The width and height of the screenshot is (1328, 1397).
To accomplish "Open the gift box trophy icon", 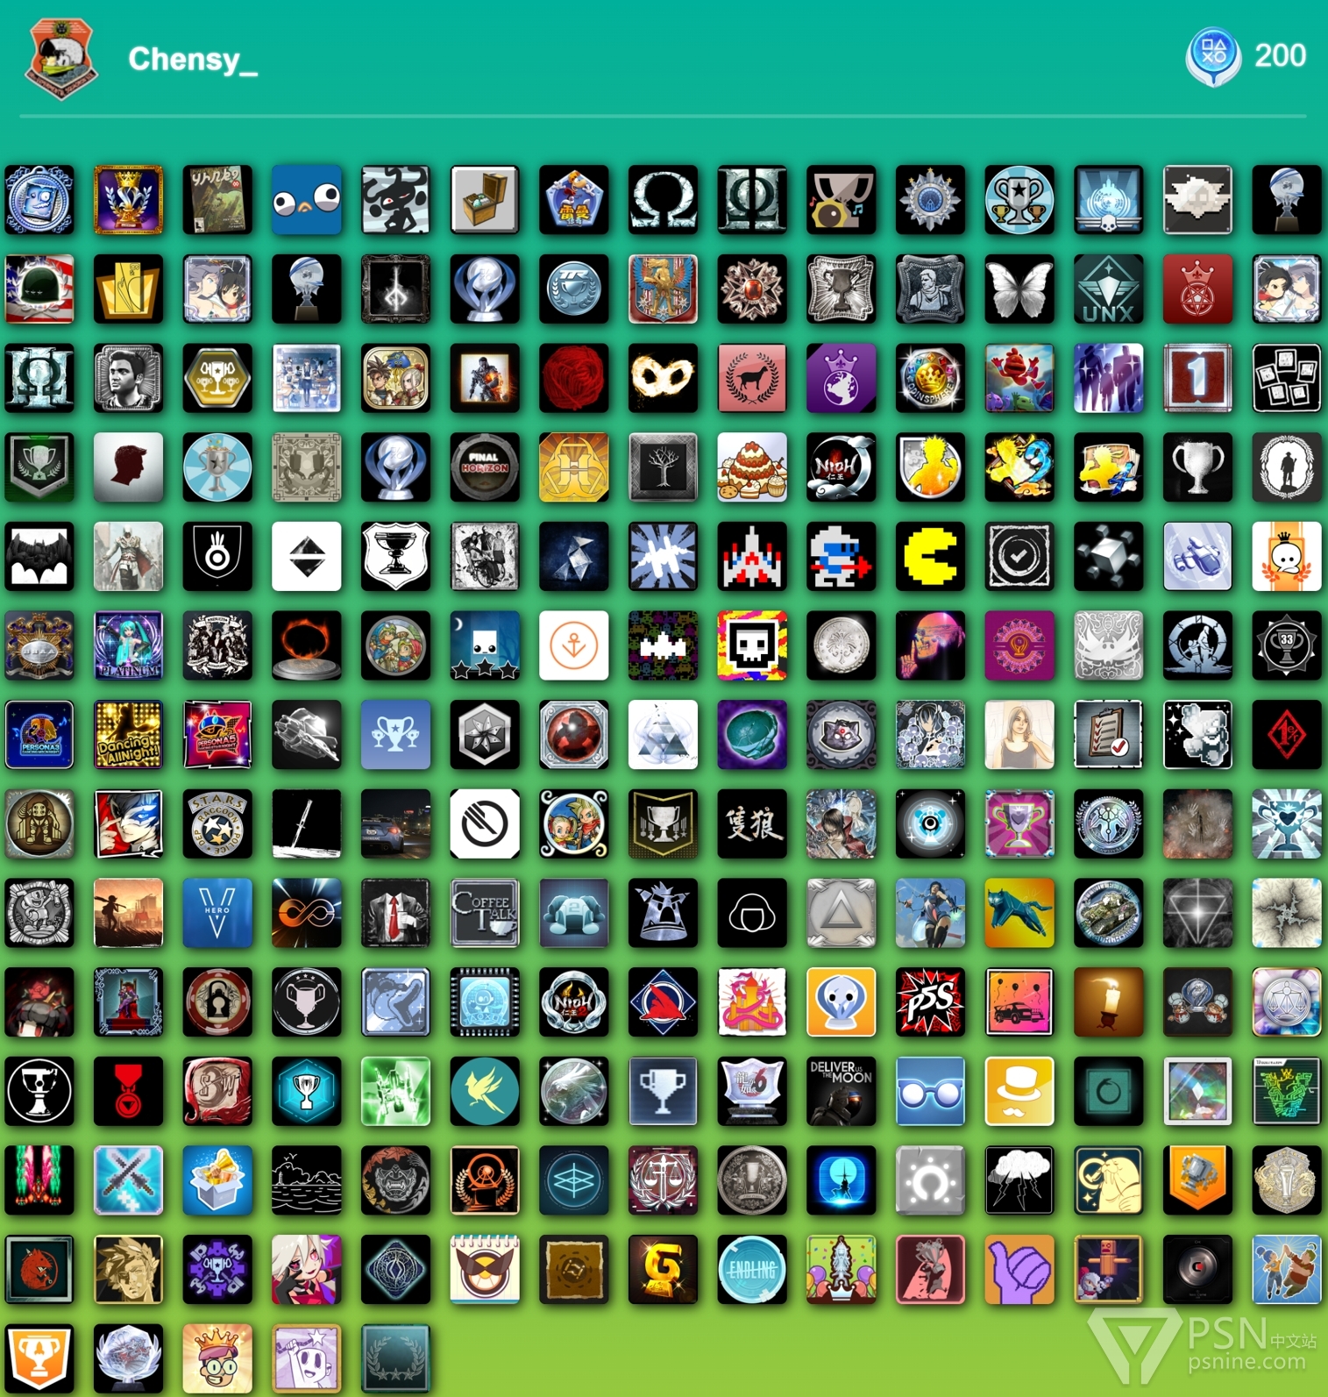I will coord(217,1180).
